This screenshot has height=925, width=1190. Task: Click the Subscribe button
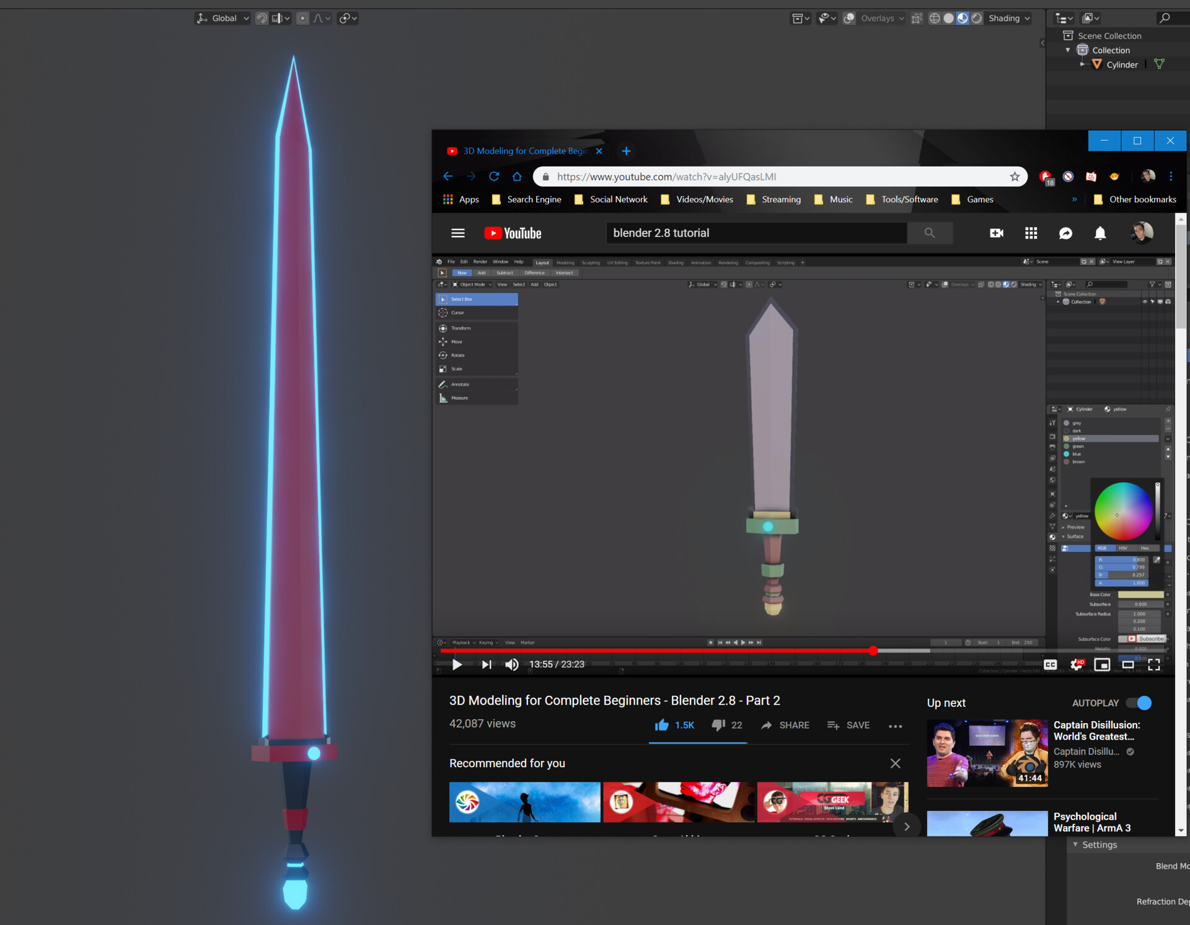pos(1151,639)
